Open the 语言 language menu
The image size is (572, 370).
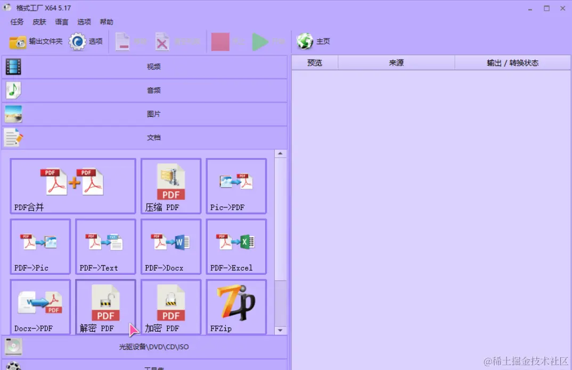point(62,22)
